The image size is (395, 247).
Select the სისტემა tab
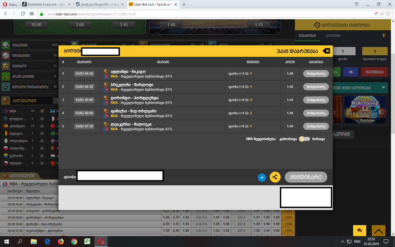pyautogui.click(x=333, y=36)
